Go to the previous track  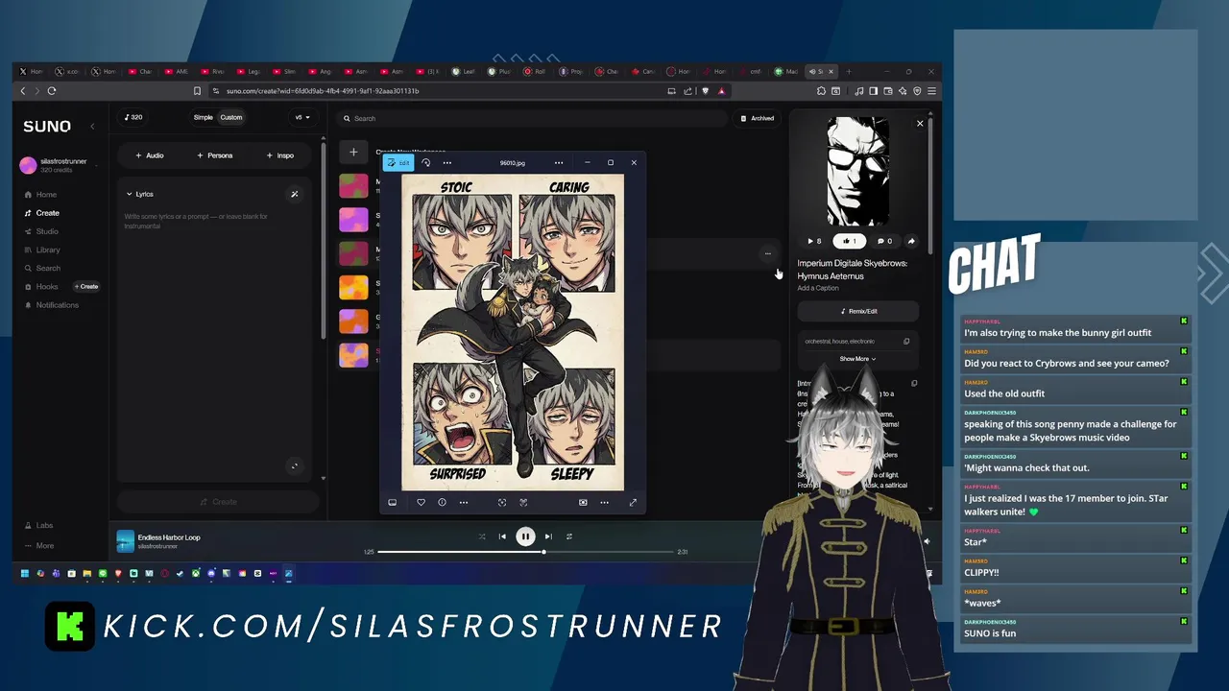[502, 536]
